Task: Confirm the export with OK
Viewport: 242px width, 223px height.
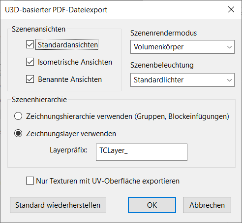Action: 152,205
